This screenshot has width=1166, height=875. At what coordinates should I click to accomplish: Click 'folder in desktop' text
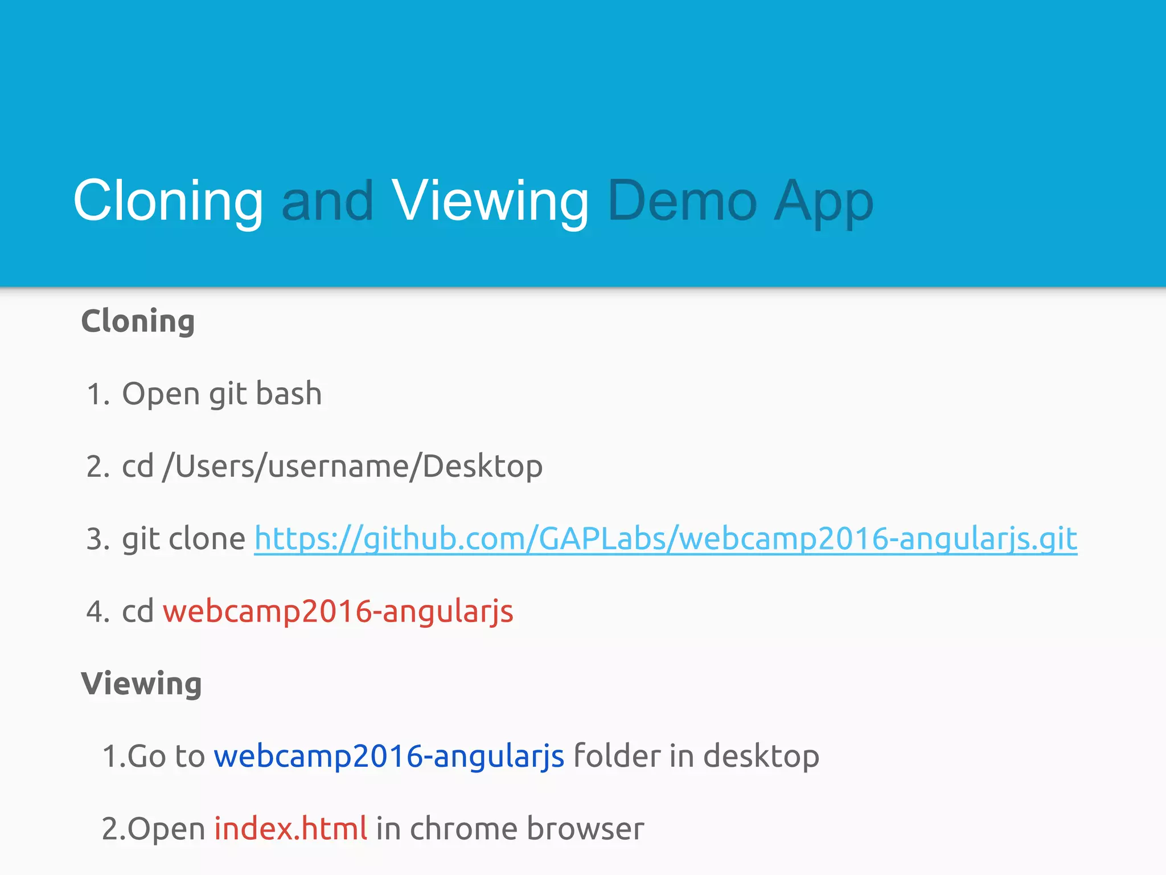[696, 757]
